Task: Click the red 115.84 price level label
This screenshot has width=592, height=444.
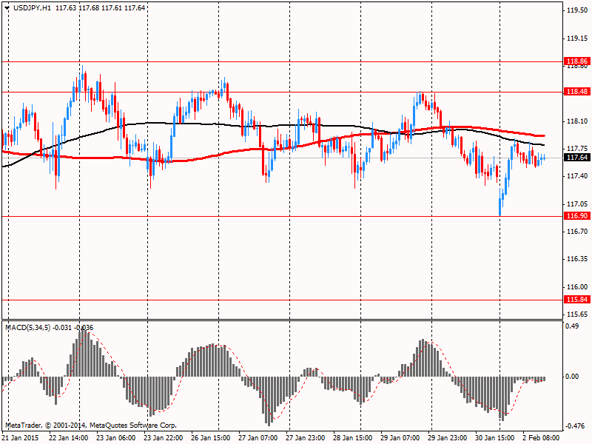Action: 576,300
